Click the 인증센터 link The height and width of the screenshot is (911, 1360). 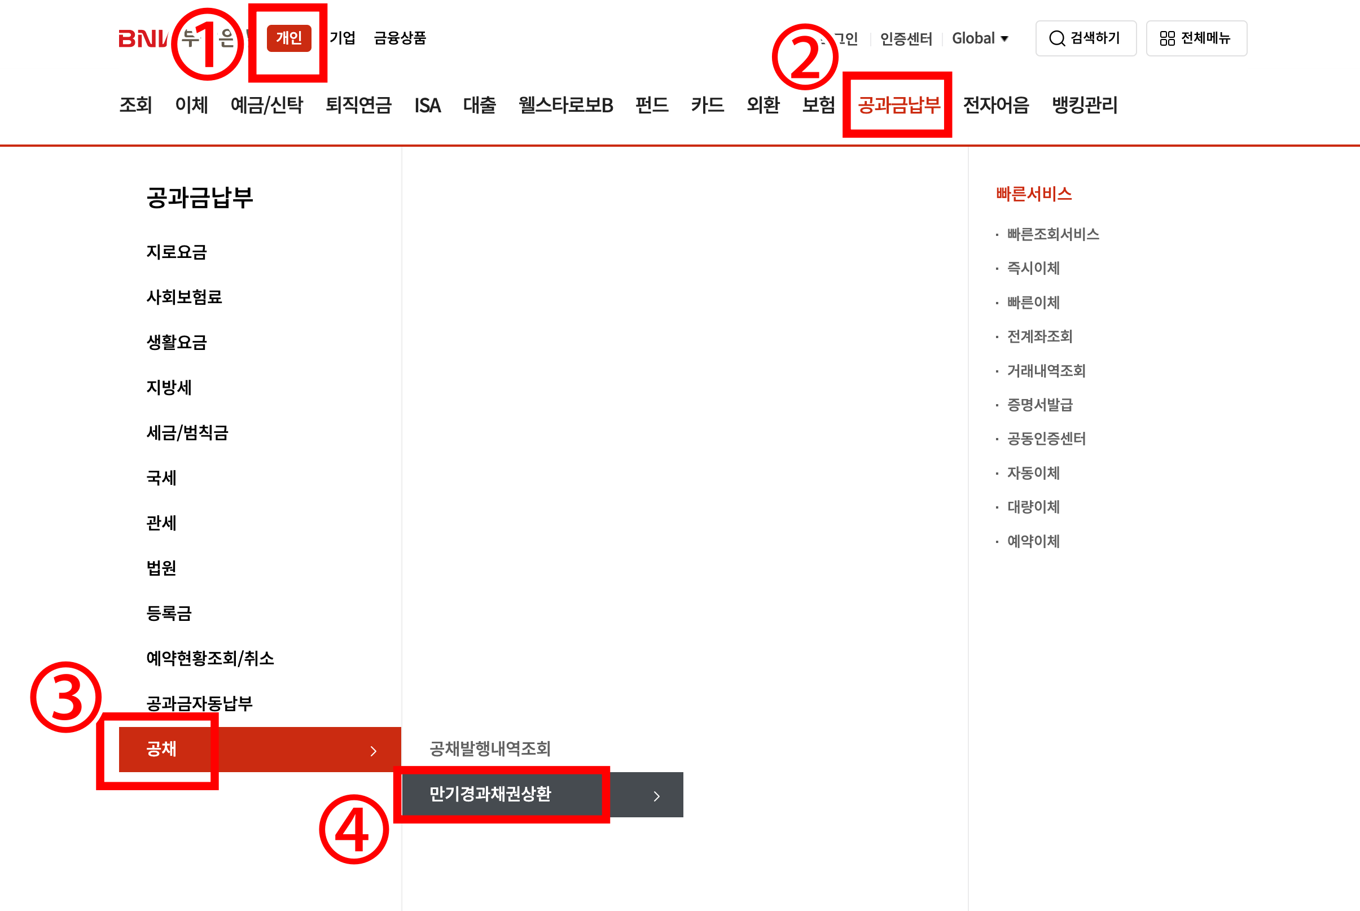(x=905, y=39)
